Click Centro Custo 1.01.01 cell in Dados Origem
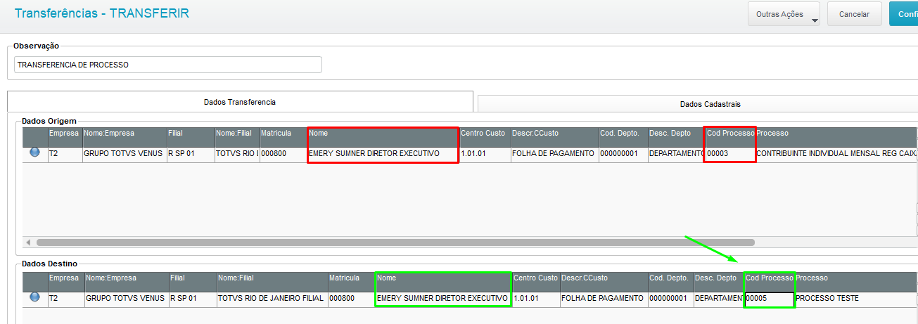 (484, 153)
